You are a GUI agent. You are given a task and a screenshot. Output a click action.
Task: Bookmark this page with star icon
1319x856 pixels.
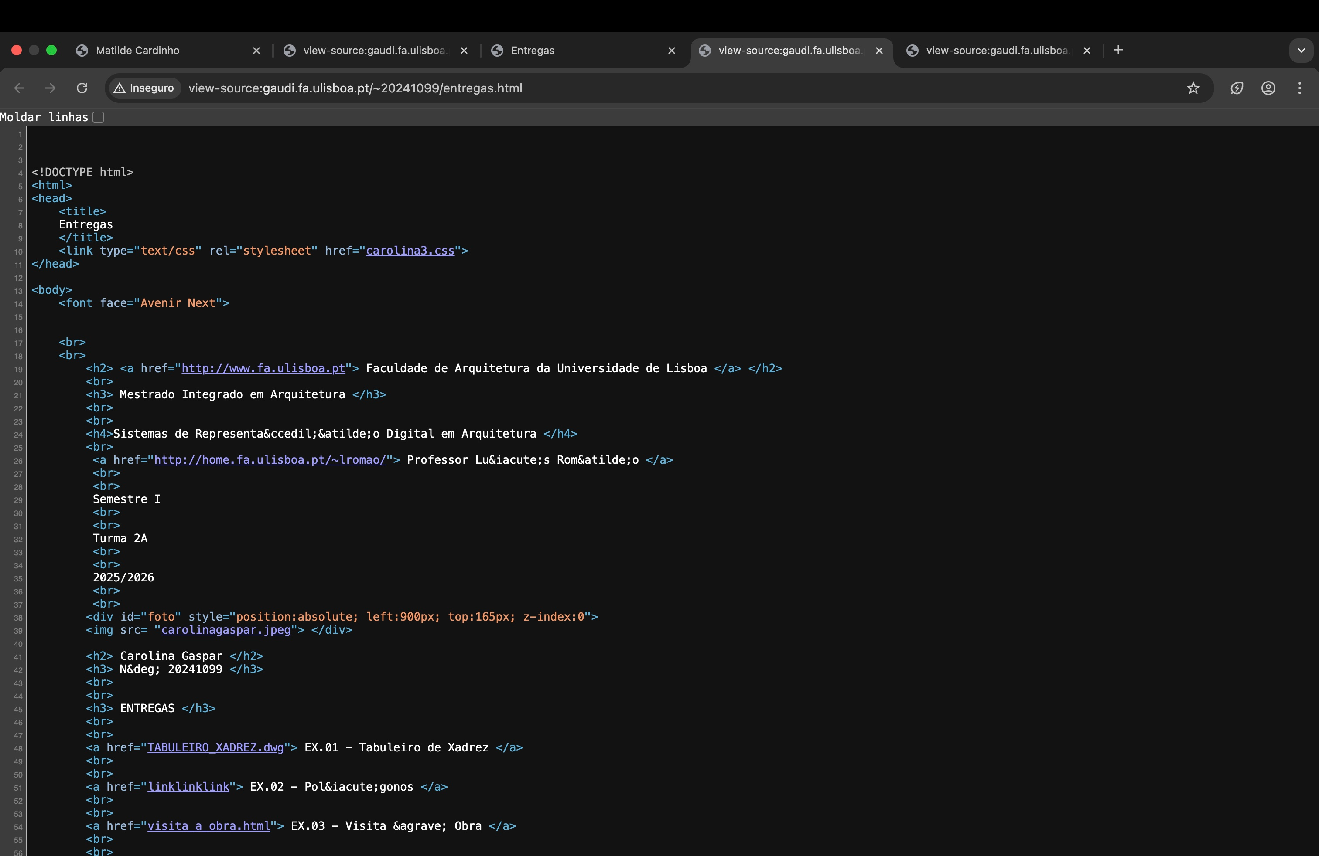[x=1193, y=88]
